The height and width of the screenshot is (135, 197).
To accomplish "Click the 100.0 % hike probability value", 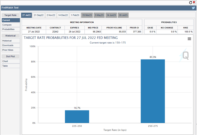I will point(189,32).
